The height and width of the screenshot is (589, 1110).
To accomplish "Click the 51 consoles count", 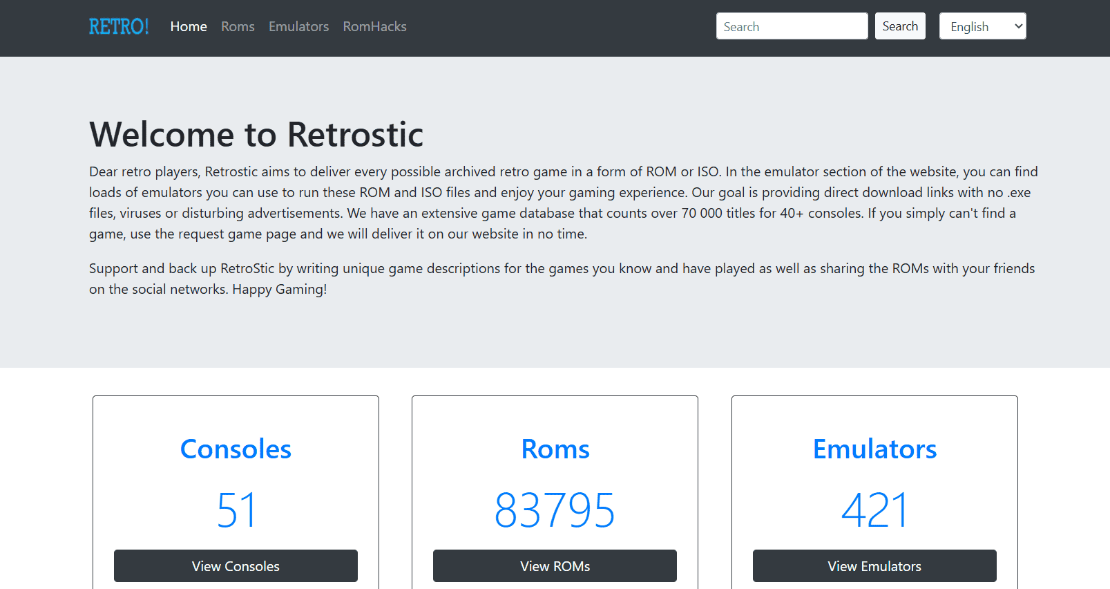I will 236,510.
